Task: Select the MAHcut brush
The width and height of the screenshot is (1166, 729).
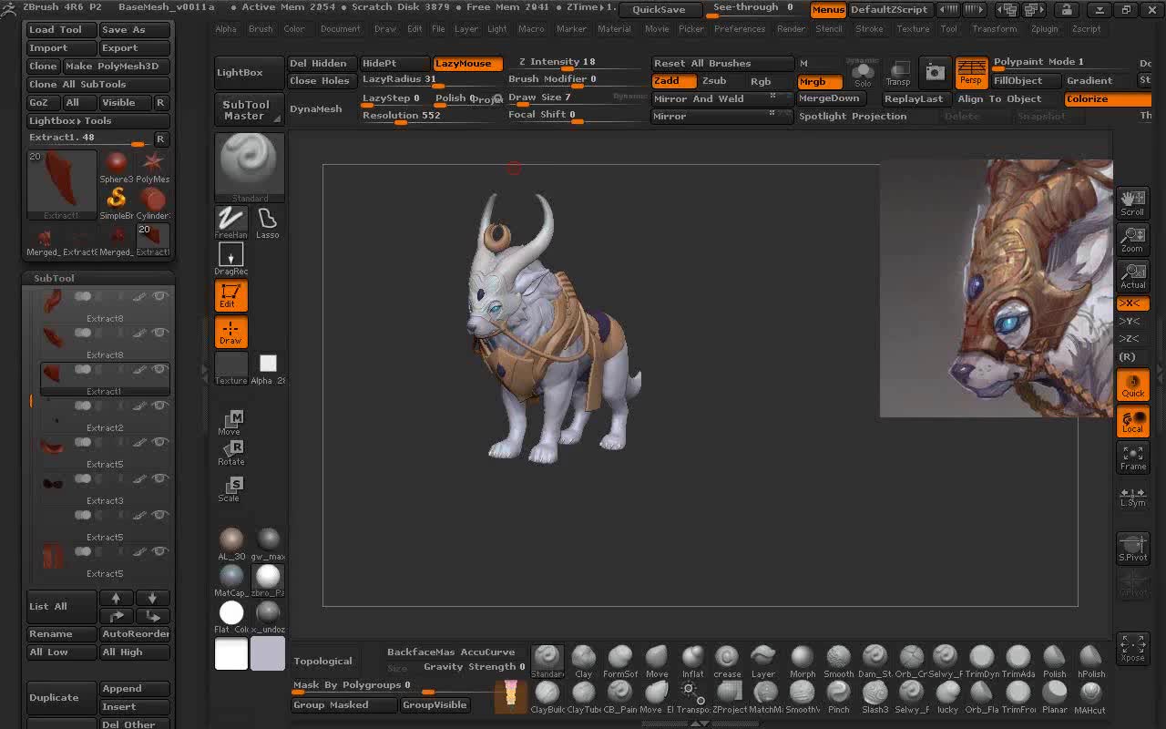Action: tap(1090, 697)
